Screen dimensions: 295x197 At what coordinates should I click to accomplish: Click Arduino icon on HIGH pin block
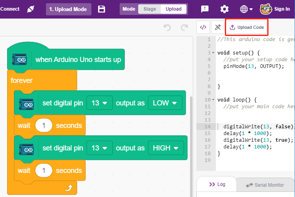[27, 149]
